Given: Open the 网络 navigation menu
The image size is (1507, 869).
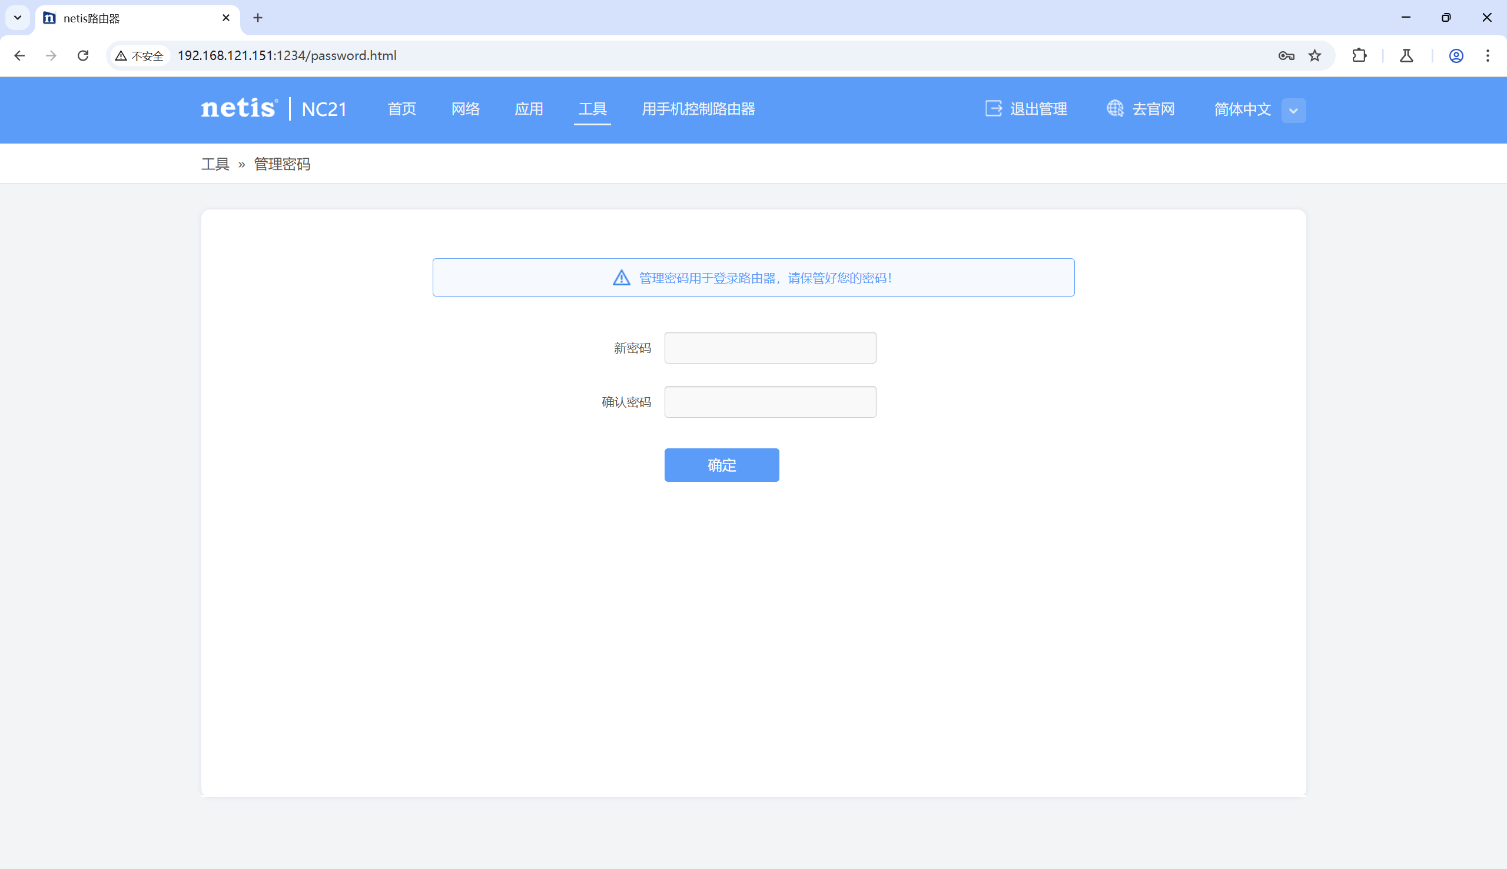Looking at the screenshot, I should click(465, 109).
